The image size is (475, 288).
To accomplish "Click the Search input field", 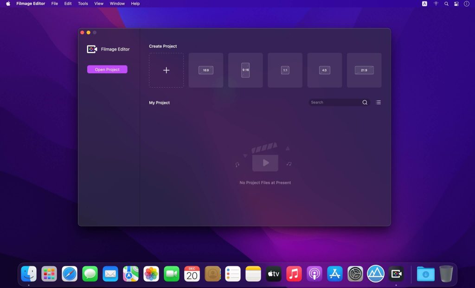I will (334, 102).
